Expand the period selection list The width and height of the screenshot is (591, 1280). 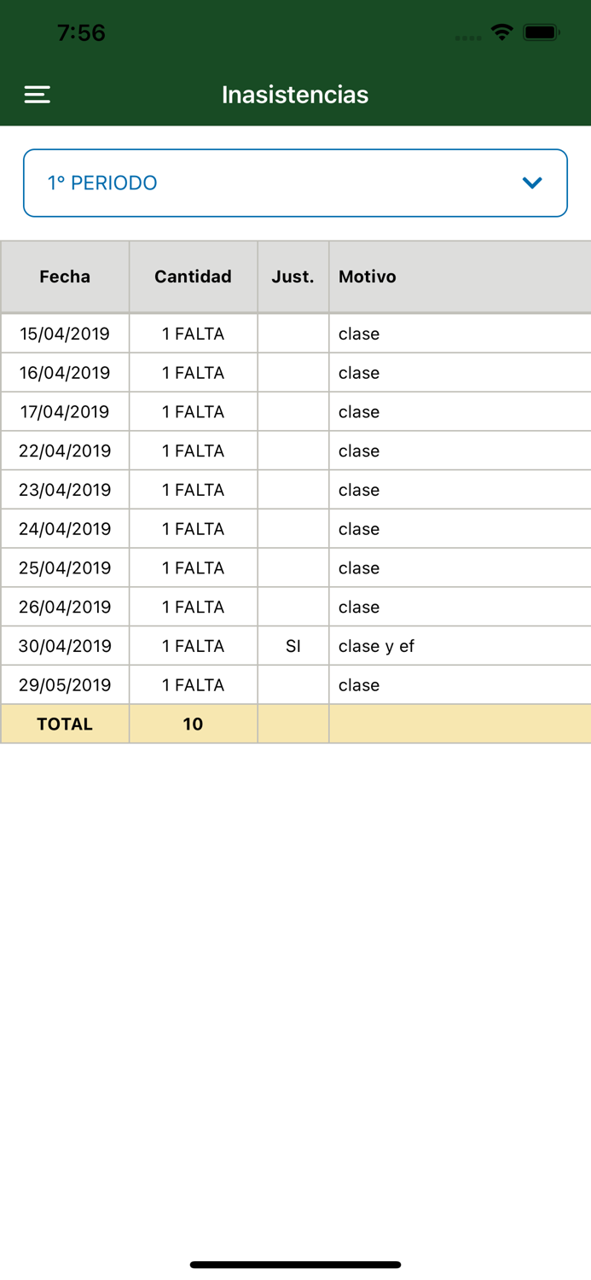pos(295,183)
